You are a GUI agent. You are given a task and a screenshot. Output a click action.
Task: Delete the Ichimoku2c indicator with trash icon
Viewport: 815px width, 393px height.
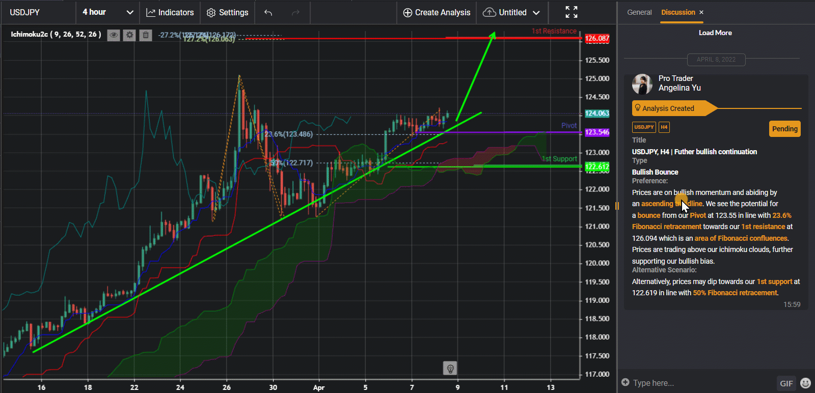click(146, 35)
